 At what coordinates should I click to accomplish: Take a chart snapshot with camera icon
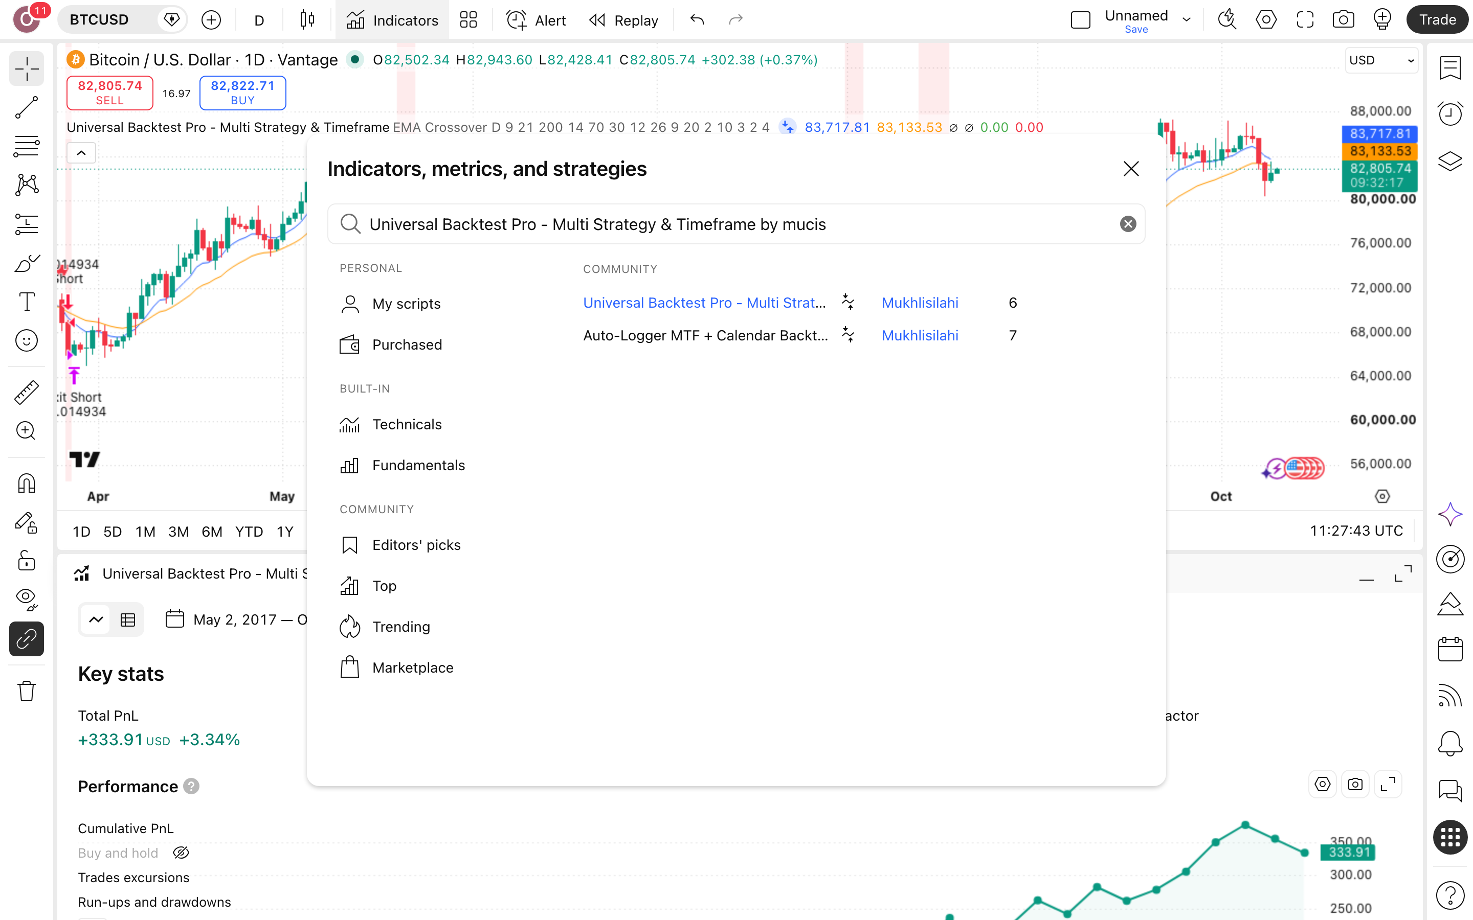click(x=1344, y=20)
